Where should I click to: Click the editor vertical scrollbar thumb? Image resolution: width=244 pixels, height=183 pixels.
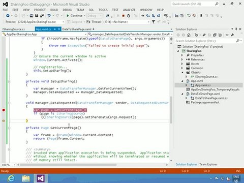pyautogui.click(x=171, y=110)
